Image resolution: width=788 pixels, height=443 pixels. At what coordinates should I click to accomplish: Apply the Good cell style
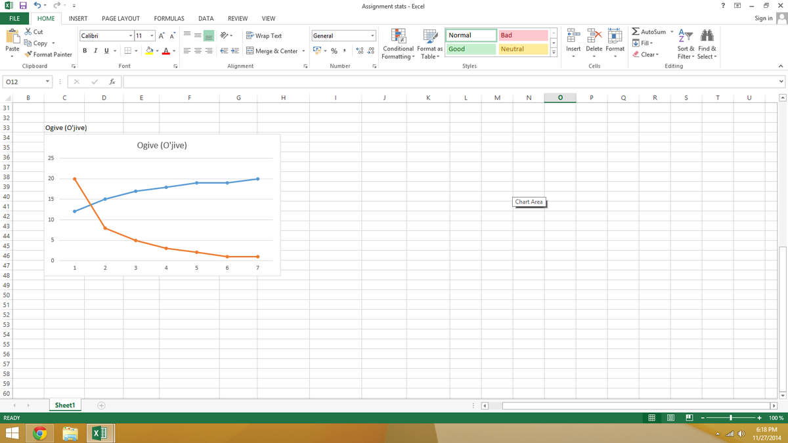(471, 49)
